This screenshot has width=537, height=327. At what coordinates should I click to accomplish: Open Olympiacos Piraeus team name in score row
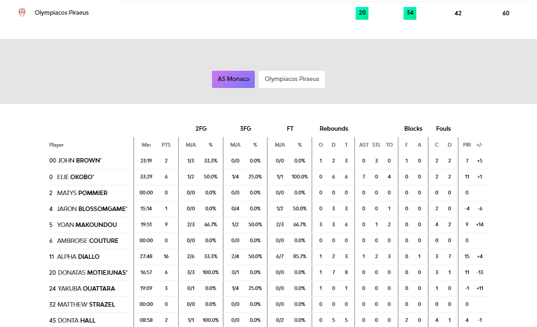click(x=61, y=12)
